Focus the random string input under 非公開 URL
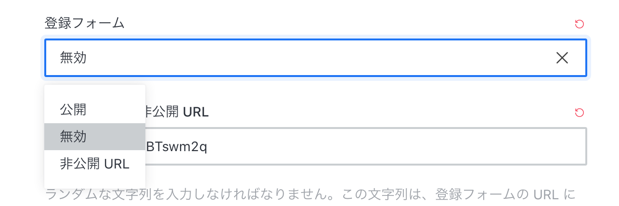The width and height of the screenshot is (619, 206). [366, 146]
